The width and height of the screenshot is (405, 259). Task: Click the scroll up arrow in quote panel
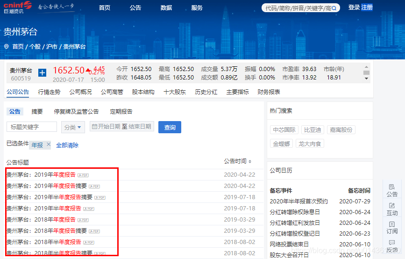click(x=366, y=67)
